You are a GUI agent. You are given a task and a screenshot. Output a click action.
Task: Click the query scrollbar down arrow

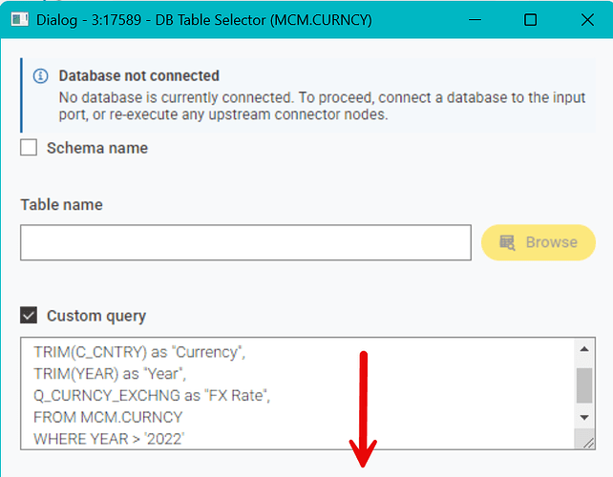(x=584, y=418)
